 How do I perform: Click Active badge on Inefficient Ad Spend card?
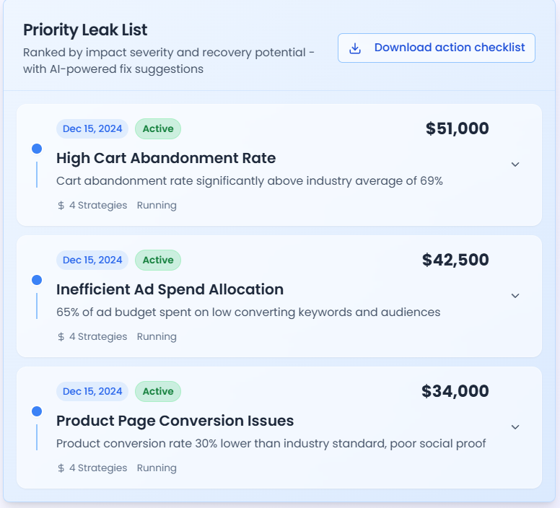(x=157, y=260)
